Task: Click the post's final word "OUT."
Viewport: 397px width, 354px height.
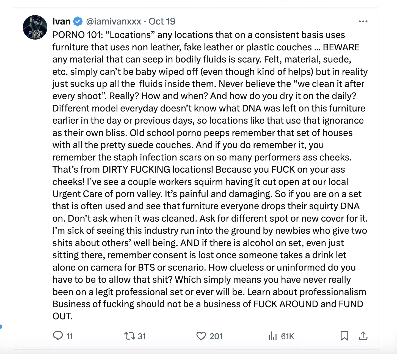Action: (62, 316)
